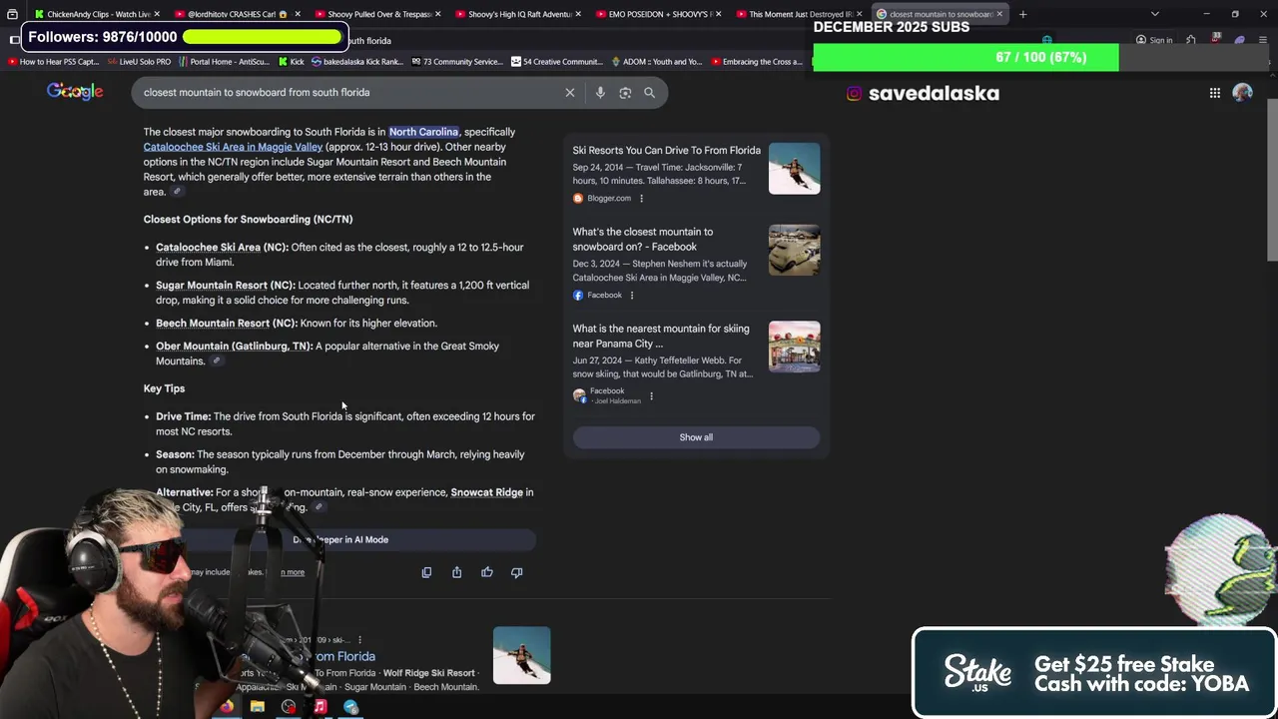Click Sign in in the browser toolbar
This screenshot has height=719, width=1278.
[x=1154, y=40]
